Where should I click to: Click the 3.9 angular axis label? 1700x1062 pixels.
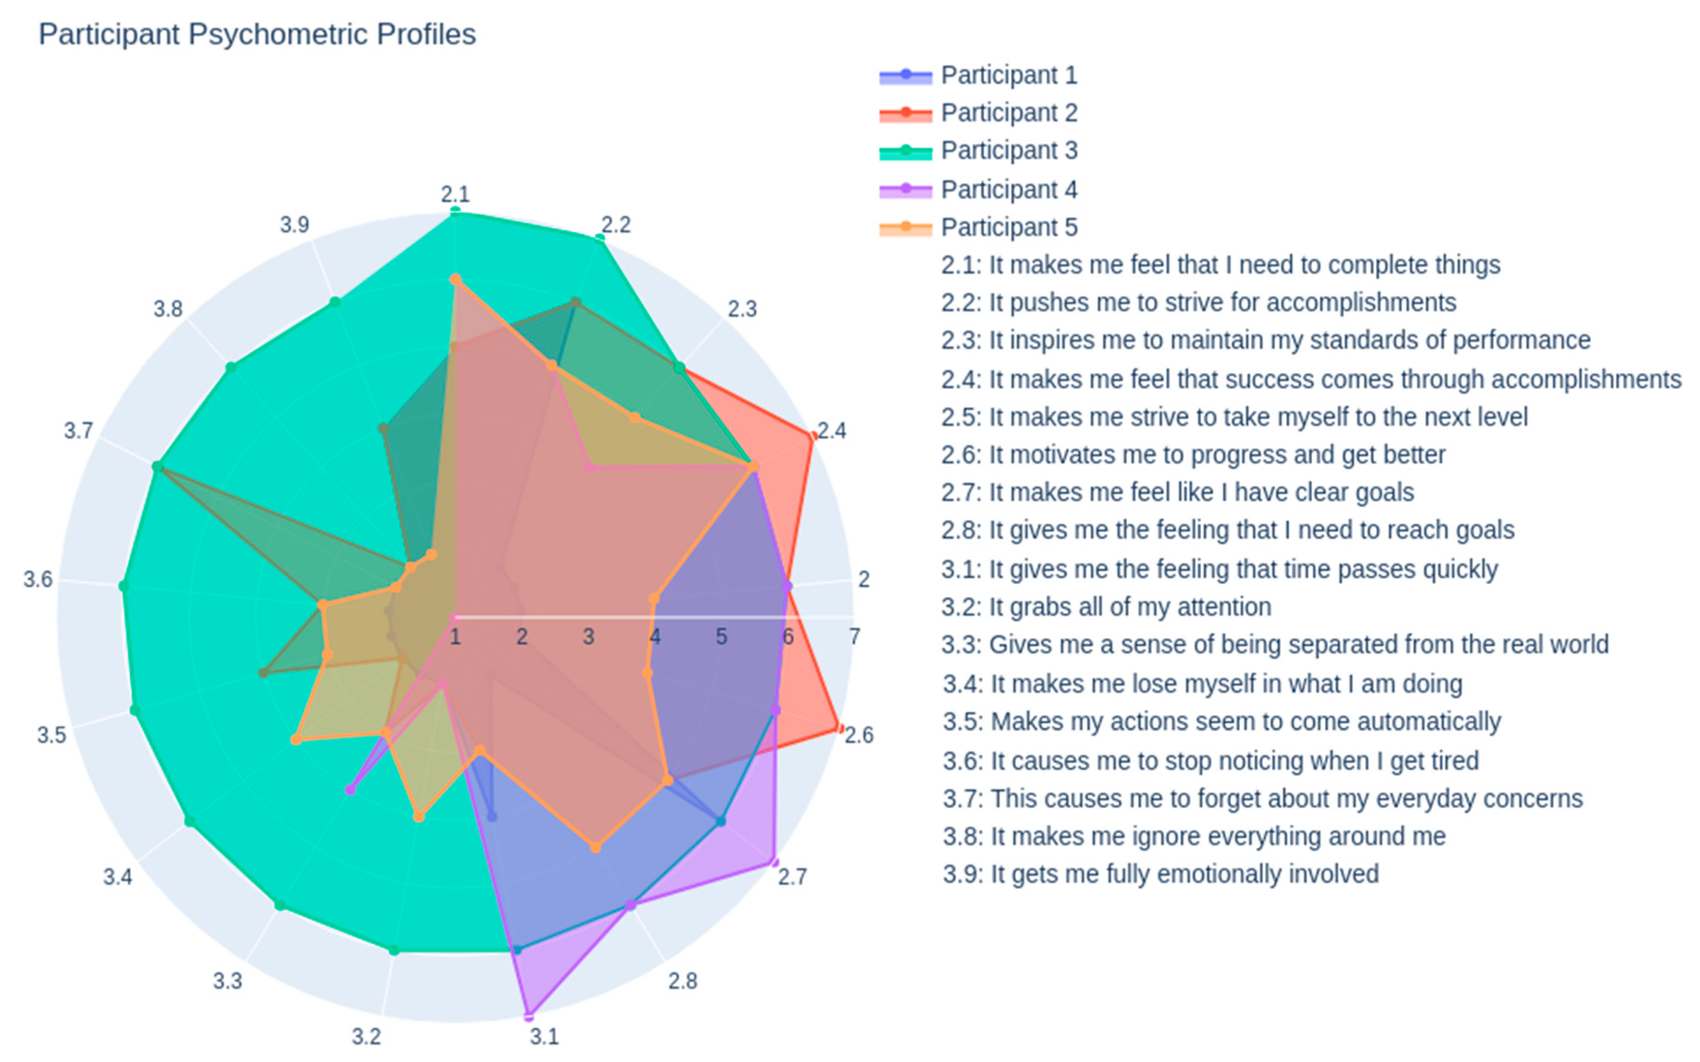tap(294, 225)
